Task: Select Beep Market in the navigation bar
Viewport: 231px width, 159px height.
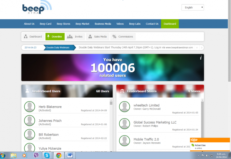Action: click(x=82, y=24)
